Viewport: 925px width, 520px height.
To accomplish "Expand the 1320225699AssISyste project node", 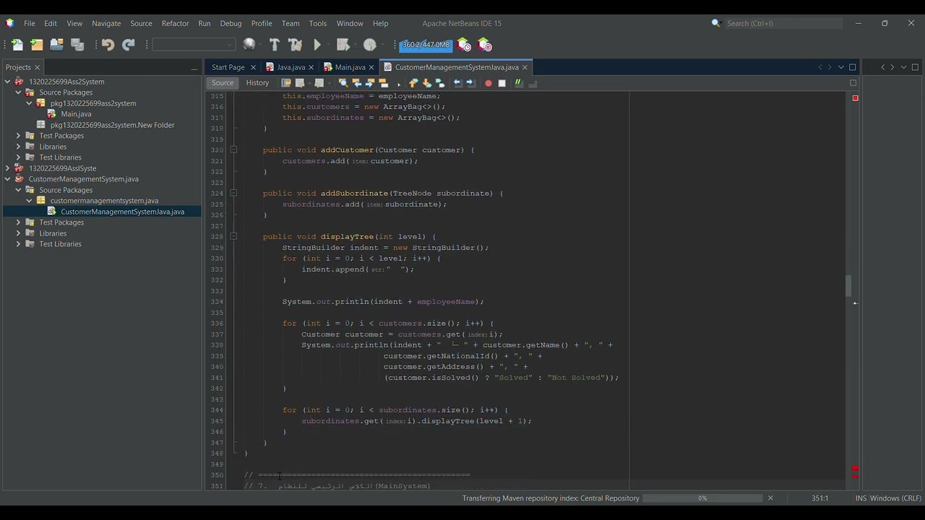I will [7, 168].
